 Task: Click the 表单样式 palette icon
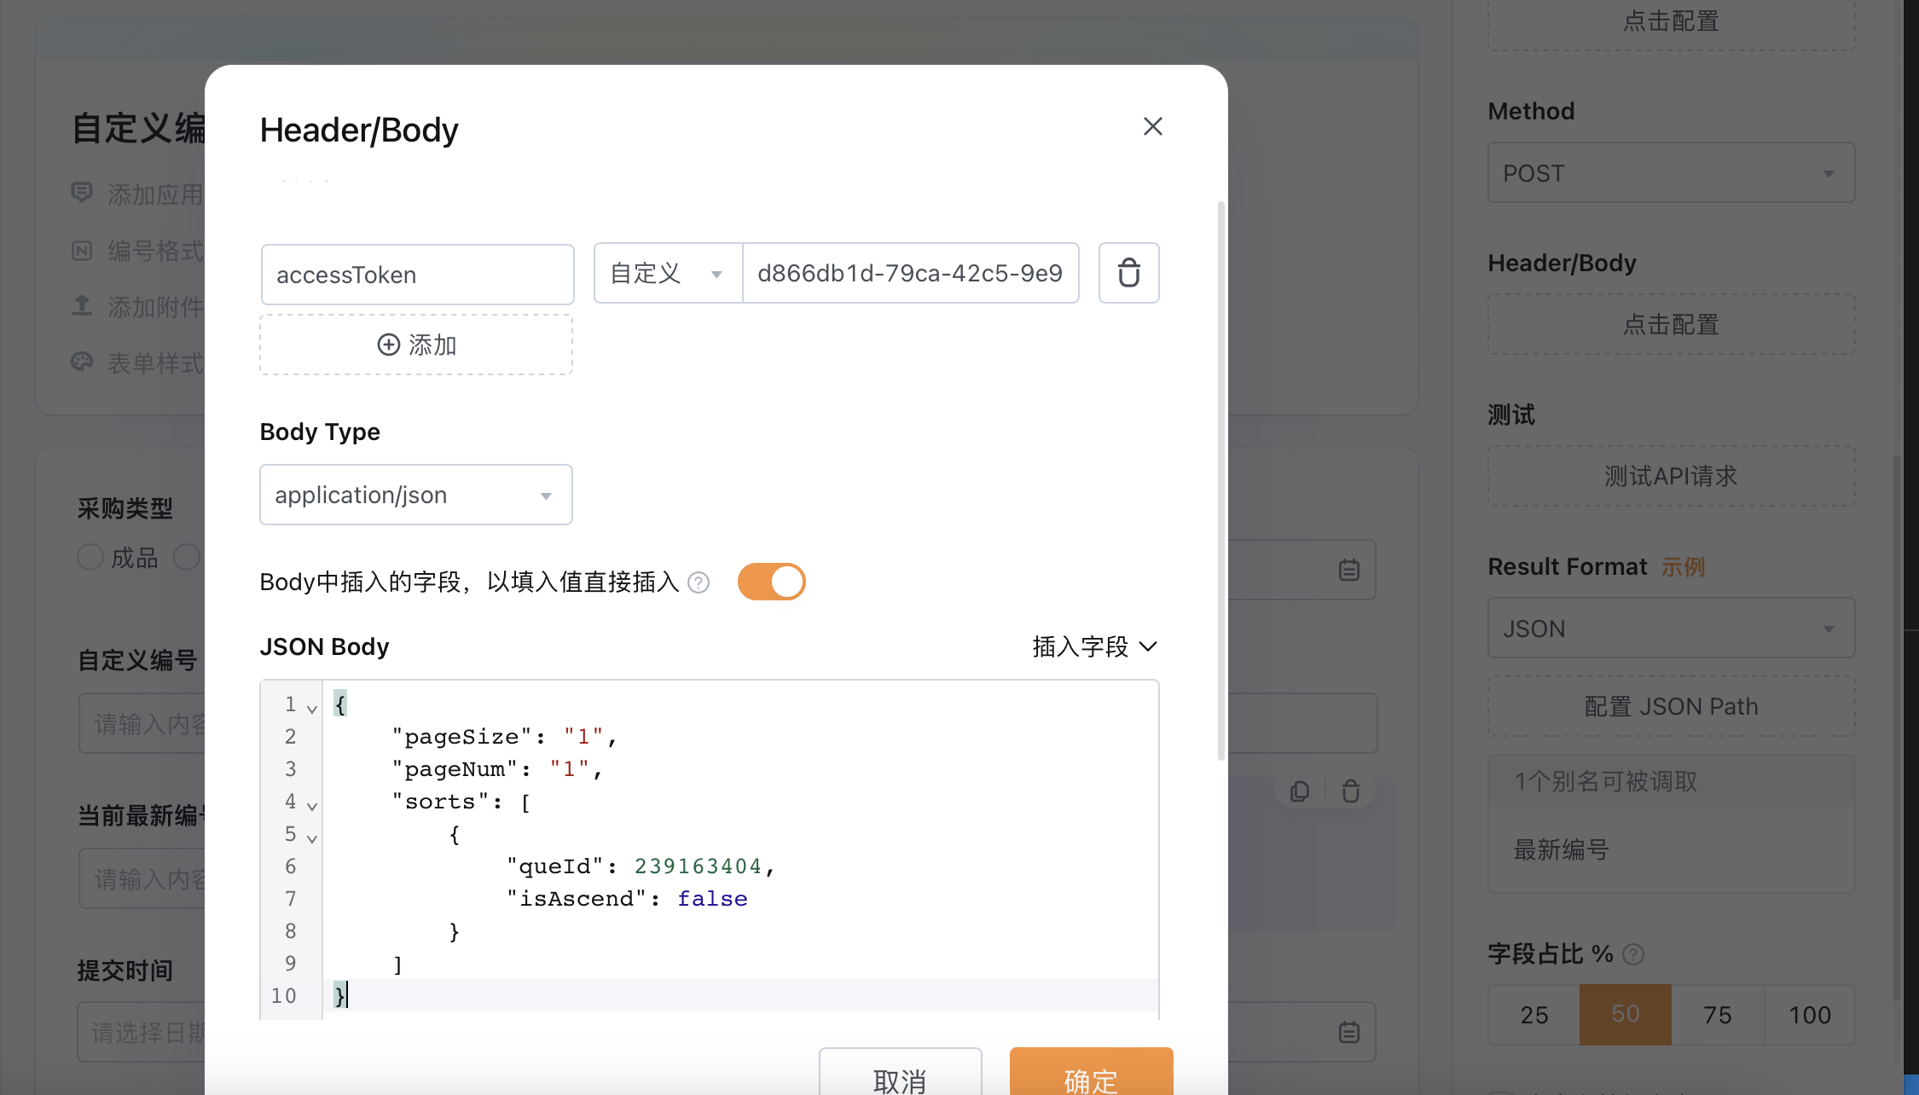pos(82,362)
